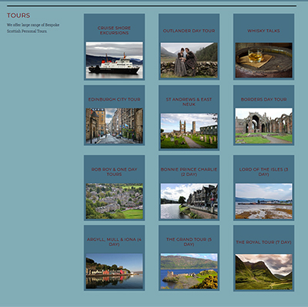Click the Grand Tour castle loch image

pyautogui.click(x=189, y=271)
